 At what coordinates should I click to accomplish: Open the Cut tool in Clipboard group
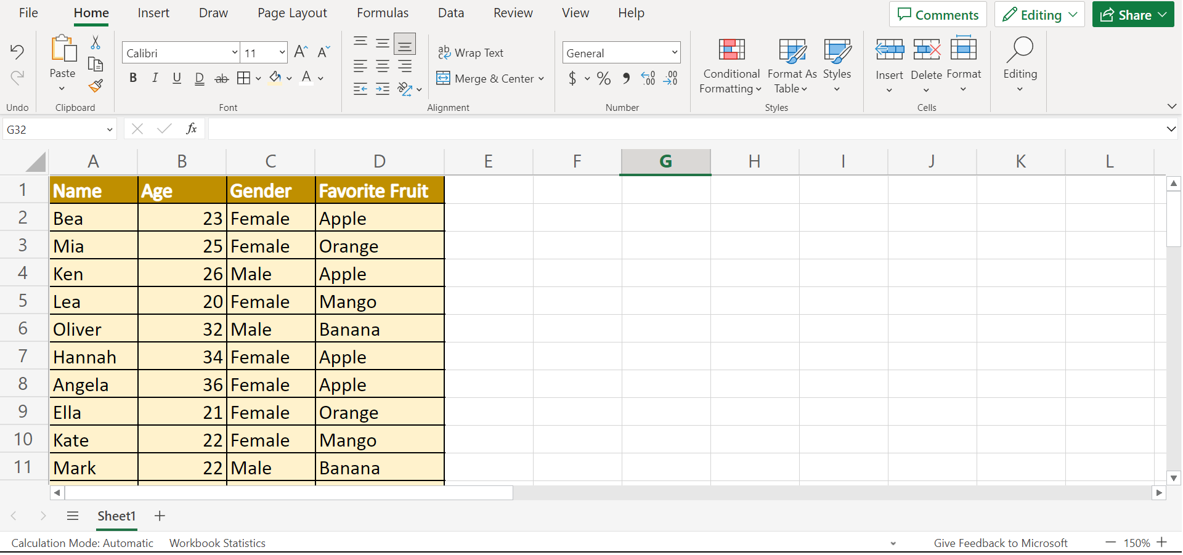96,42
